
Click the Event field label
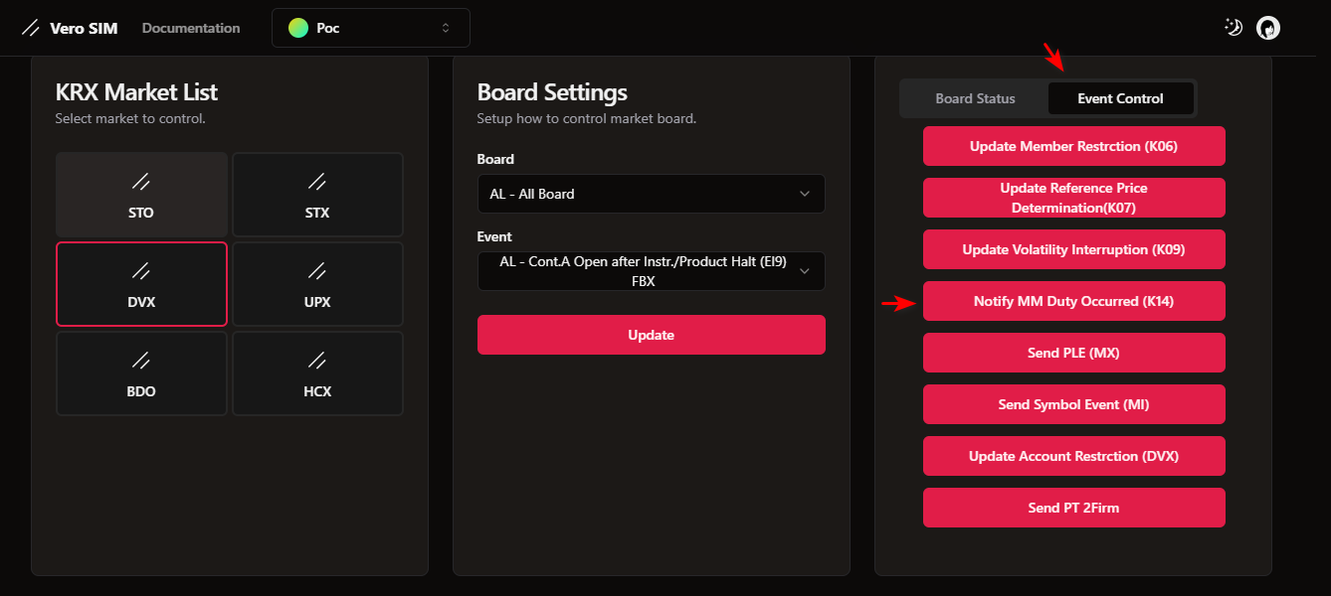coord(494,236)
